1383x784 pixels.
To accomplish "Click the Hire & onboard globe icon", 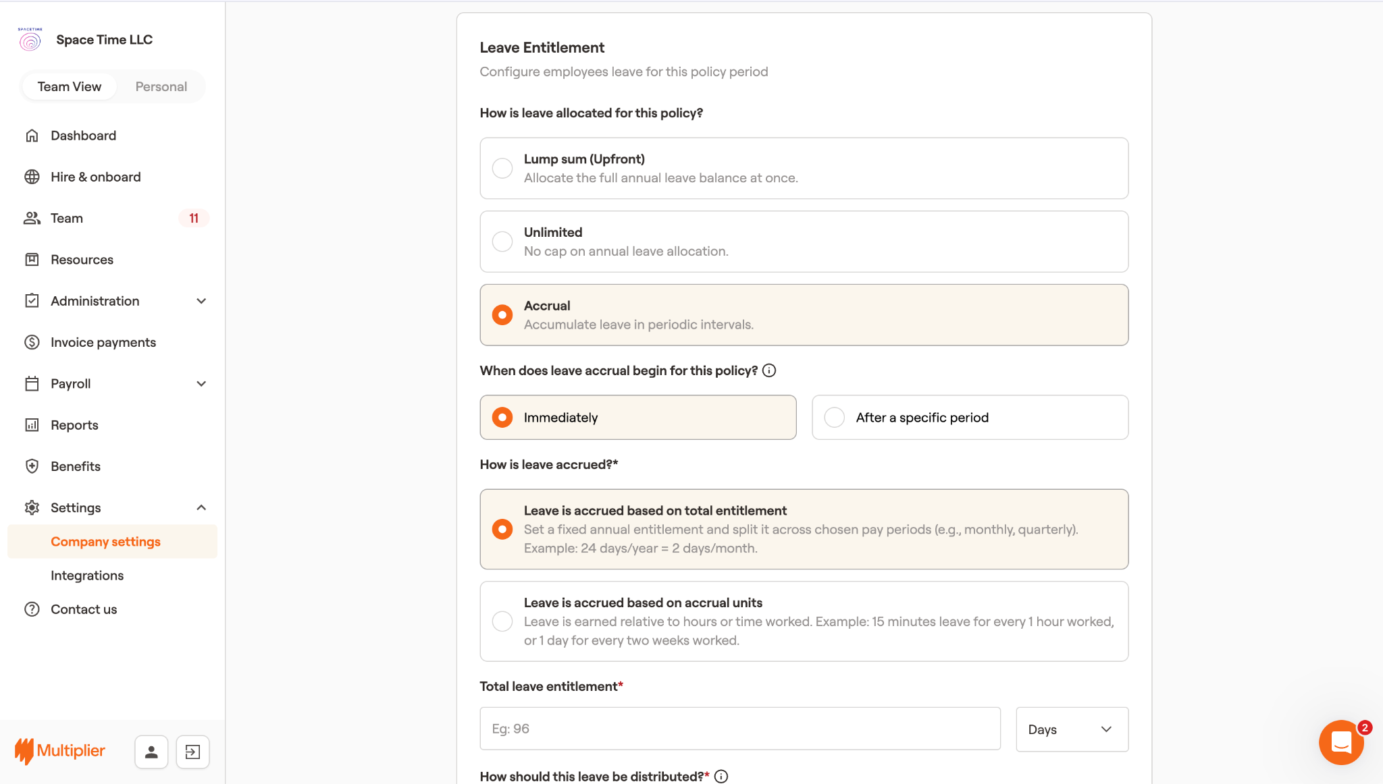I will (32, 177).
